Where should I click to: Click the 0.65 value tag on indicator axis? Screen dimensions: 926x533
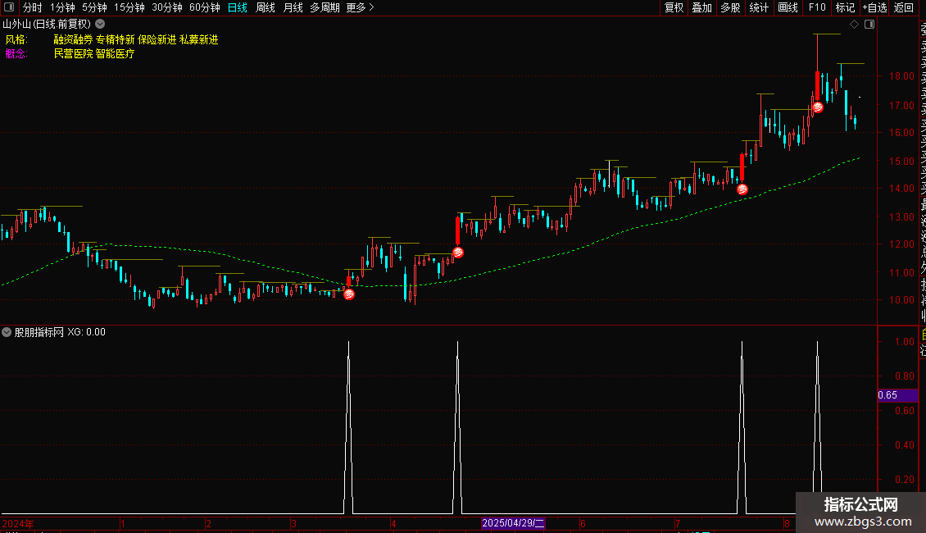(897, 395)
